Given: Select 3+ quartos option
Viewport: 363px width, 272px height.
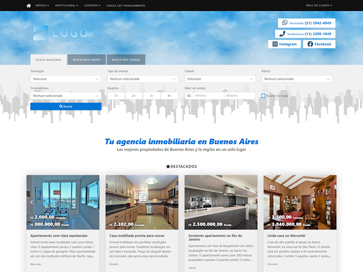Looking at the screenshot, I should (152, 96).
